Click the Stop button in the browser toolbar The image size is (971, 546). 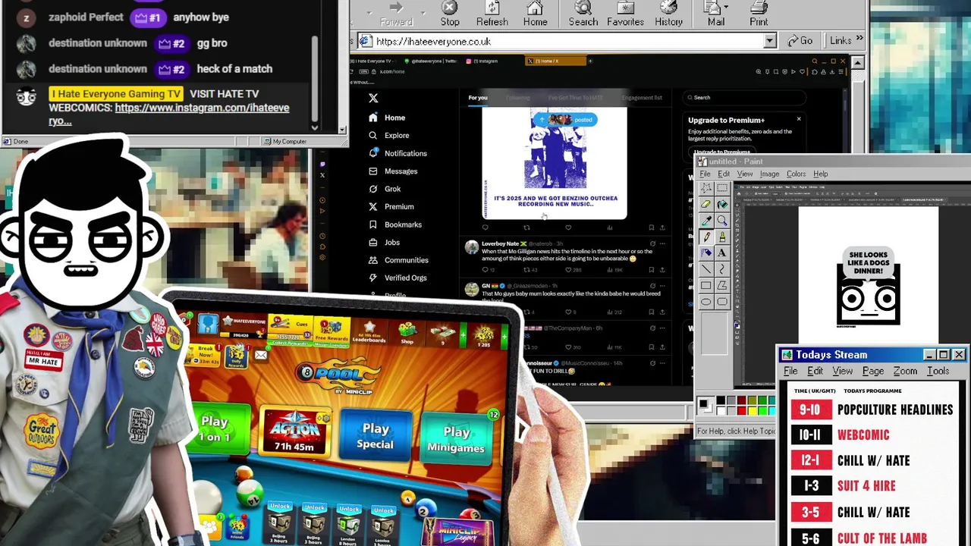coord(450,14)
